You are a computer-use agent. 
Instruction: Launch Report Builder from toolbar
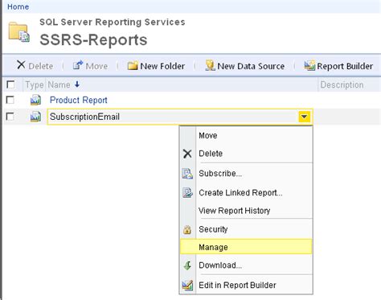pyautogui.click(x=338, y=66)
